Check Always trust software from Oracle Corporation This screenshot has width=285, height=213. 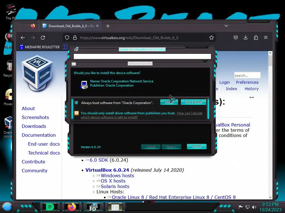[77, 103]
